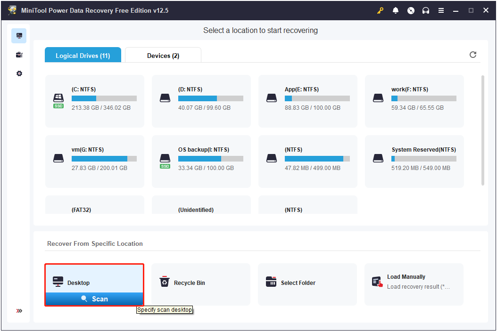Viewport: 497px width, 332px height.
Task: Select the work(F: NTFS) drive icon
Action: (x=378, y=98)
